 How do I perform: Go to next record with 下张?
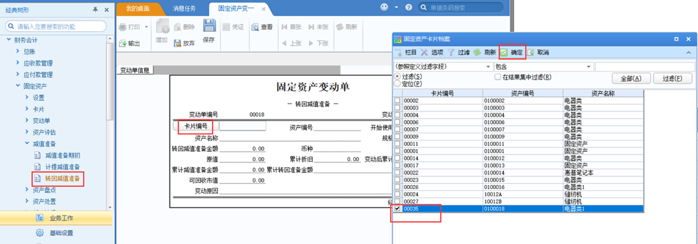click(318, 43)
